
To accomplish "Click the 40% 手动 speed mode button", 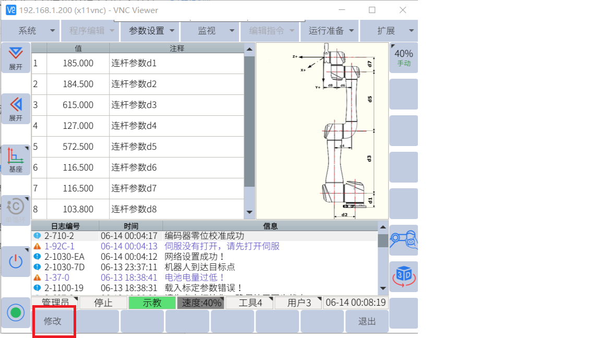I will click(x=404, y=57).
